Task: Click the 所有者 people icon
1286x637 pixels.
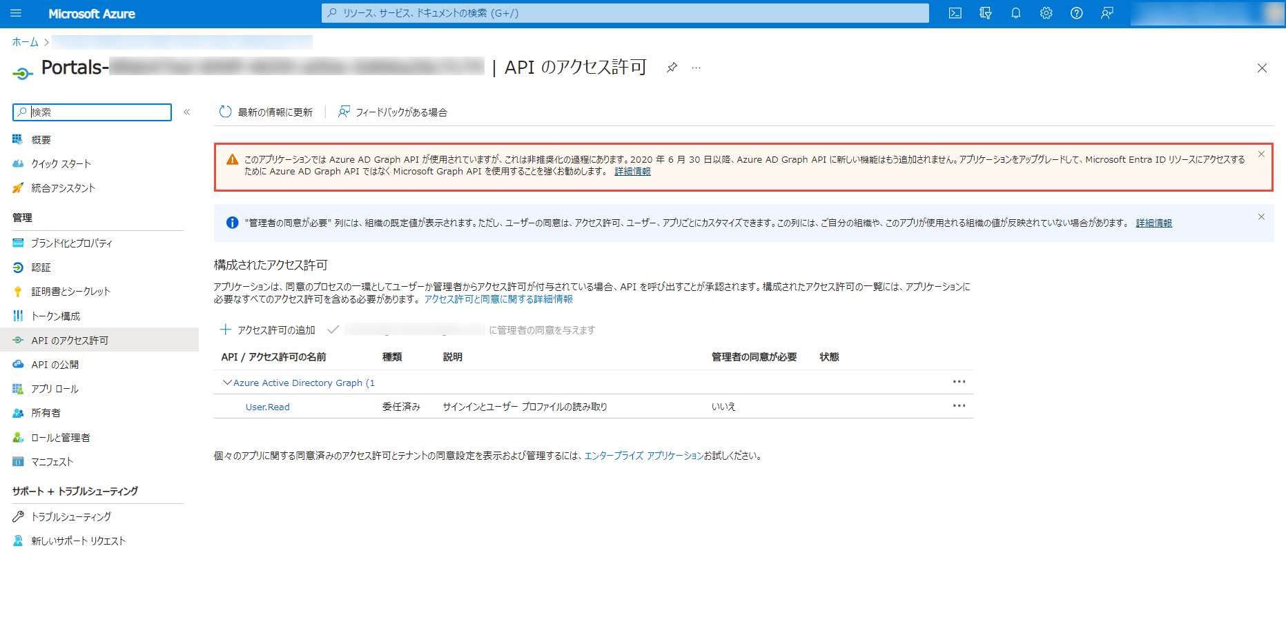Action: click(18, 413)
